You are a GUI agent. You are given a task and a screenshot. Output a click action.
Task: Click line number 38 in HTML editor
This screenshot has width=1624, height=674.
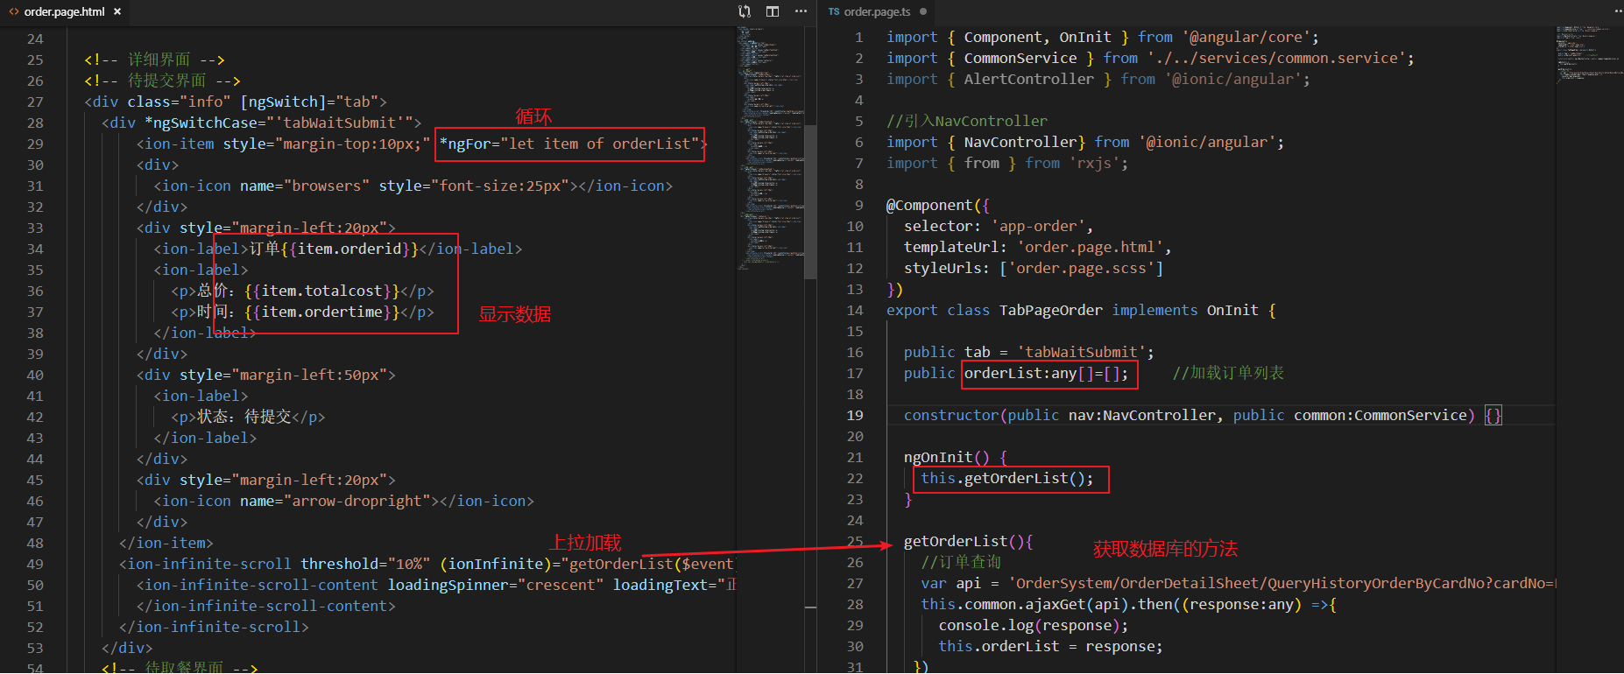pyautogui.click(x=35, y=333)
